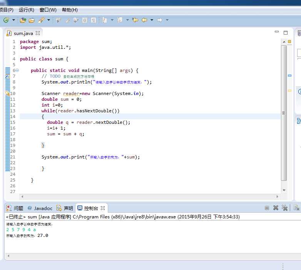
Task: Open the New Java Class dropdown arrow
Action: pyautogui.click(x=13, y=20)
